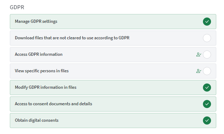
Task: Click the GDPR section heading
Action: pyautogui.click(x=17, y=7)
